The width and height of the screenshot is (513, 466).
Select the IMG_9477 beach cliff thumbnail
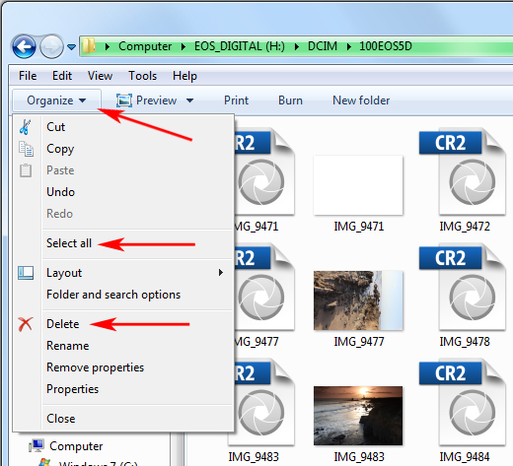(x=358, y=300)
